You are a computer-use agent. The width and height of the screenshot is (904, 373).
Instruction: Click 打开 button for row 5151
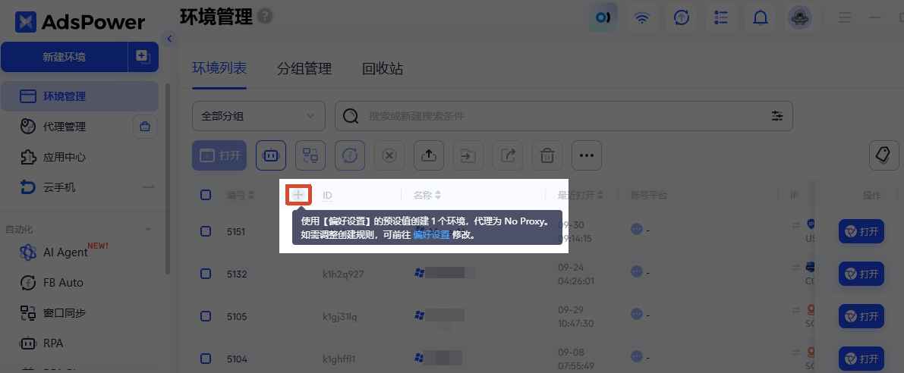(x=861, y=231)
